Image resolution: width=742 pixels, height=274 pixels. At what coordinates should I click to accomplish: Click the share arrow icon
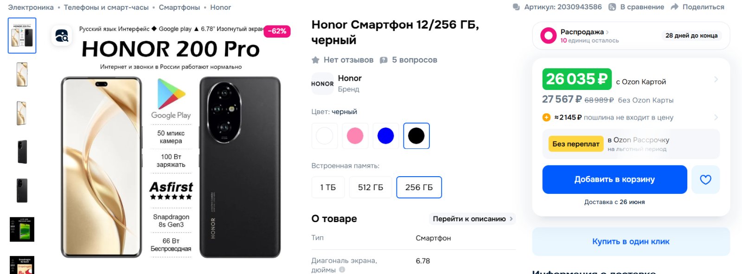pos(675,7)
